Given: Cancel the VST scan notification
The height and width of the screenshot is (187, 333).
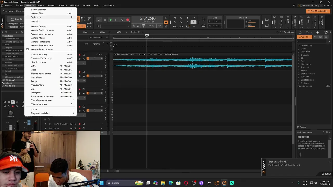Looking at the screenshot, I should click(x=326, y=174).
